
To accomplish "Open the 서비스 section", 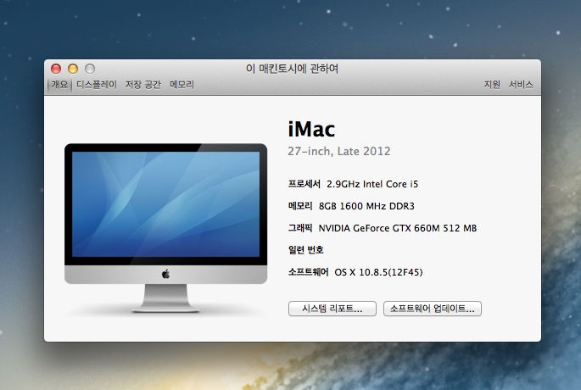I will [x=521, y=85].
